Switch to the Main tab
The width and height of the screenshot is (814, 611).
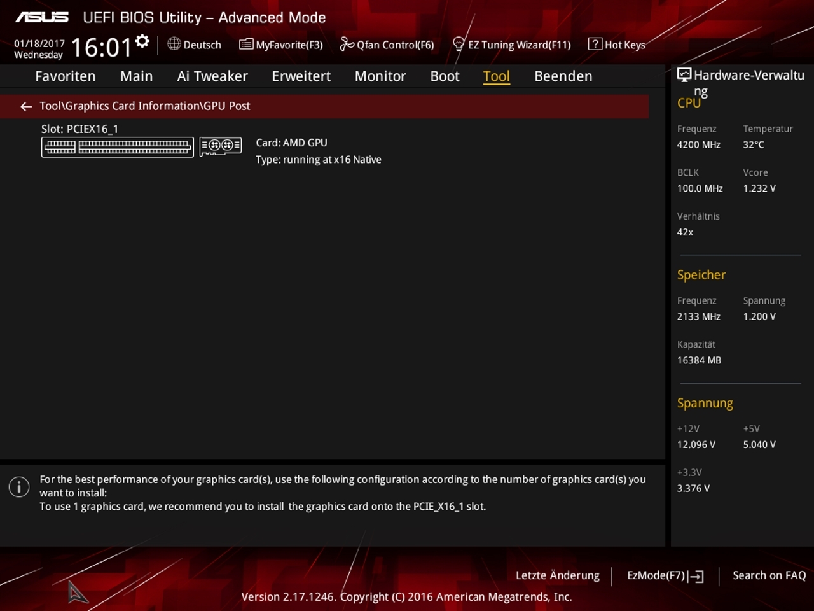[137, 76]
